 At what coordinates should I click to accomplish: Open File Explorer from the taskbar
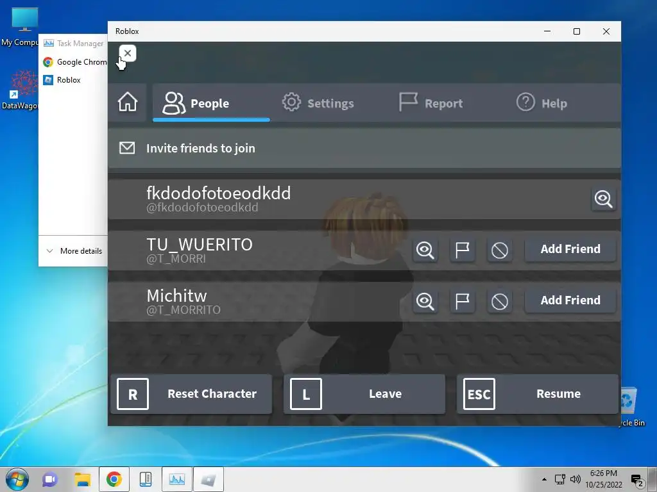pyautogui.click(x=83, y=479)
